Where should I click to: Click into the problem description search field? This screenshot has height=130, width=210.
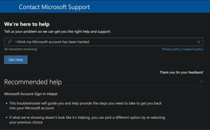(104, 42)
